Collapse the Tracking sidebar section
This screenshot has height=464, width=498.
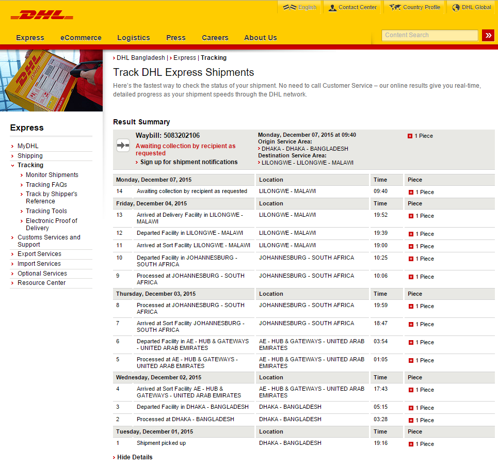30,165
